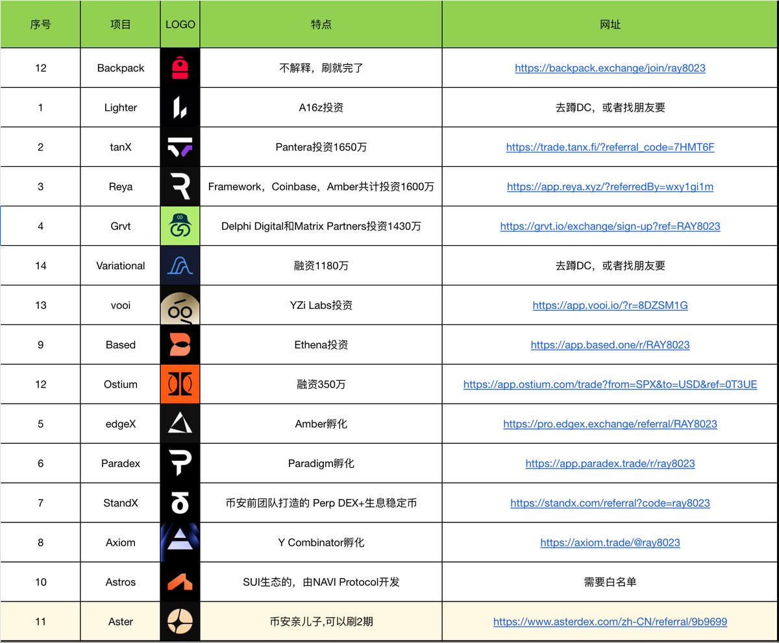This screenshot has height=643, width=779.
Task: Select the Reya project name cell
Action: [120, 187]
